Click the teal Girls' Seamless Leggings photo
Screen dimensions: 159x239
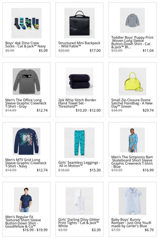click(79, 143)
